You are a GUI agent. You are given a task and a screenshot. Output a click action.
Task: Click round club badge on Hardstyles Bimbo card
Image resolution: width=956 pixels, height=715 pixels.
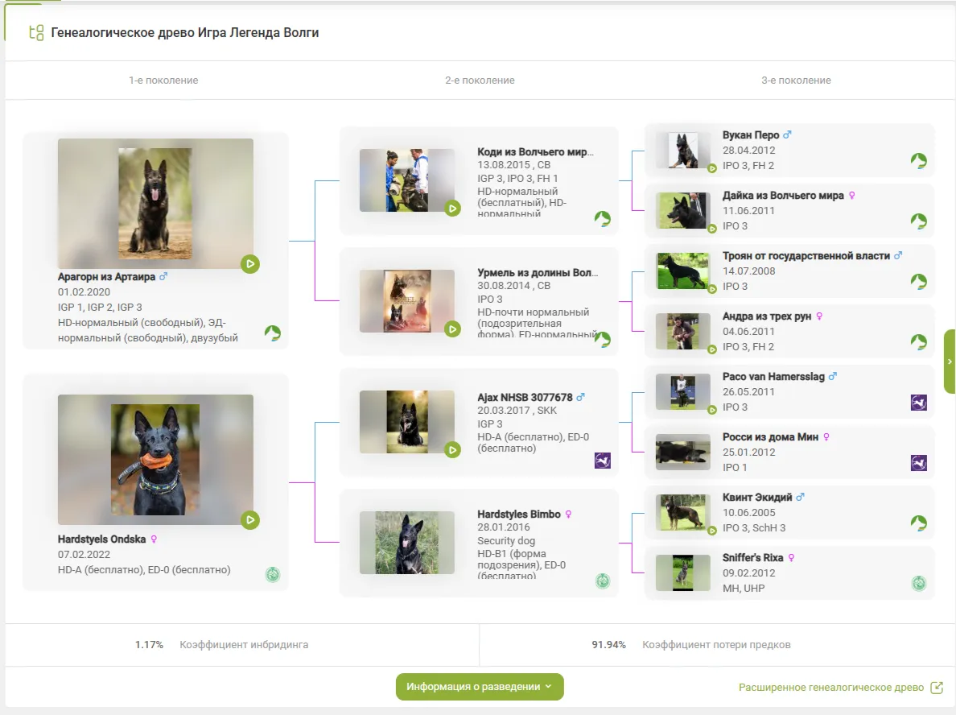(x=602, y=581)
